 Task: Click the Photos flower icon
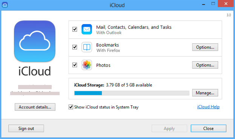(87, 65)
